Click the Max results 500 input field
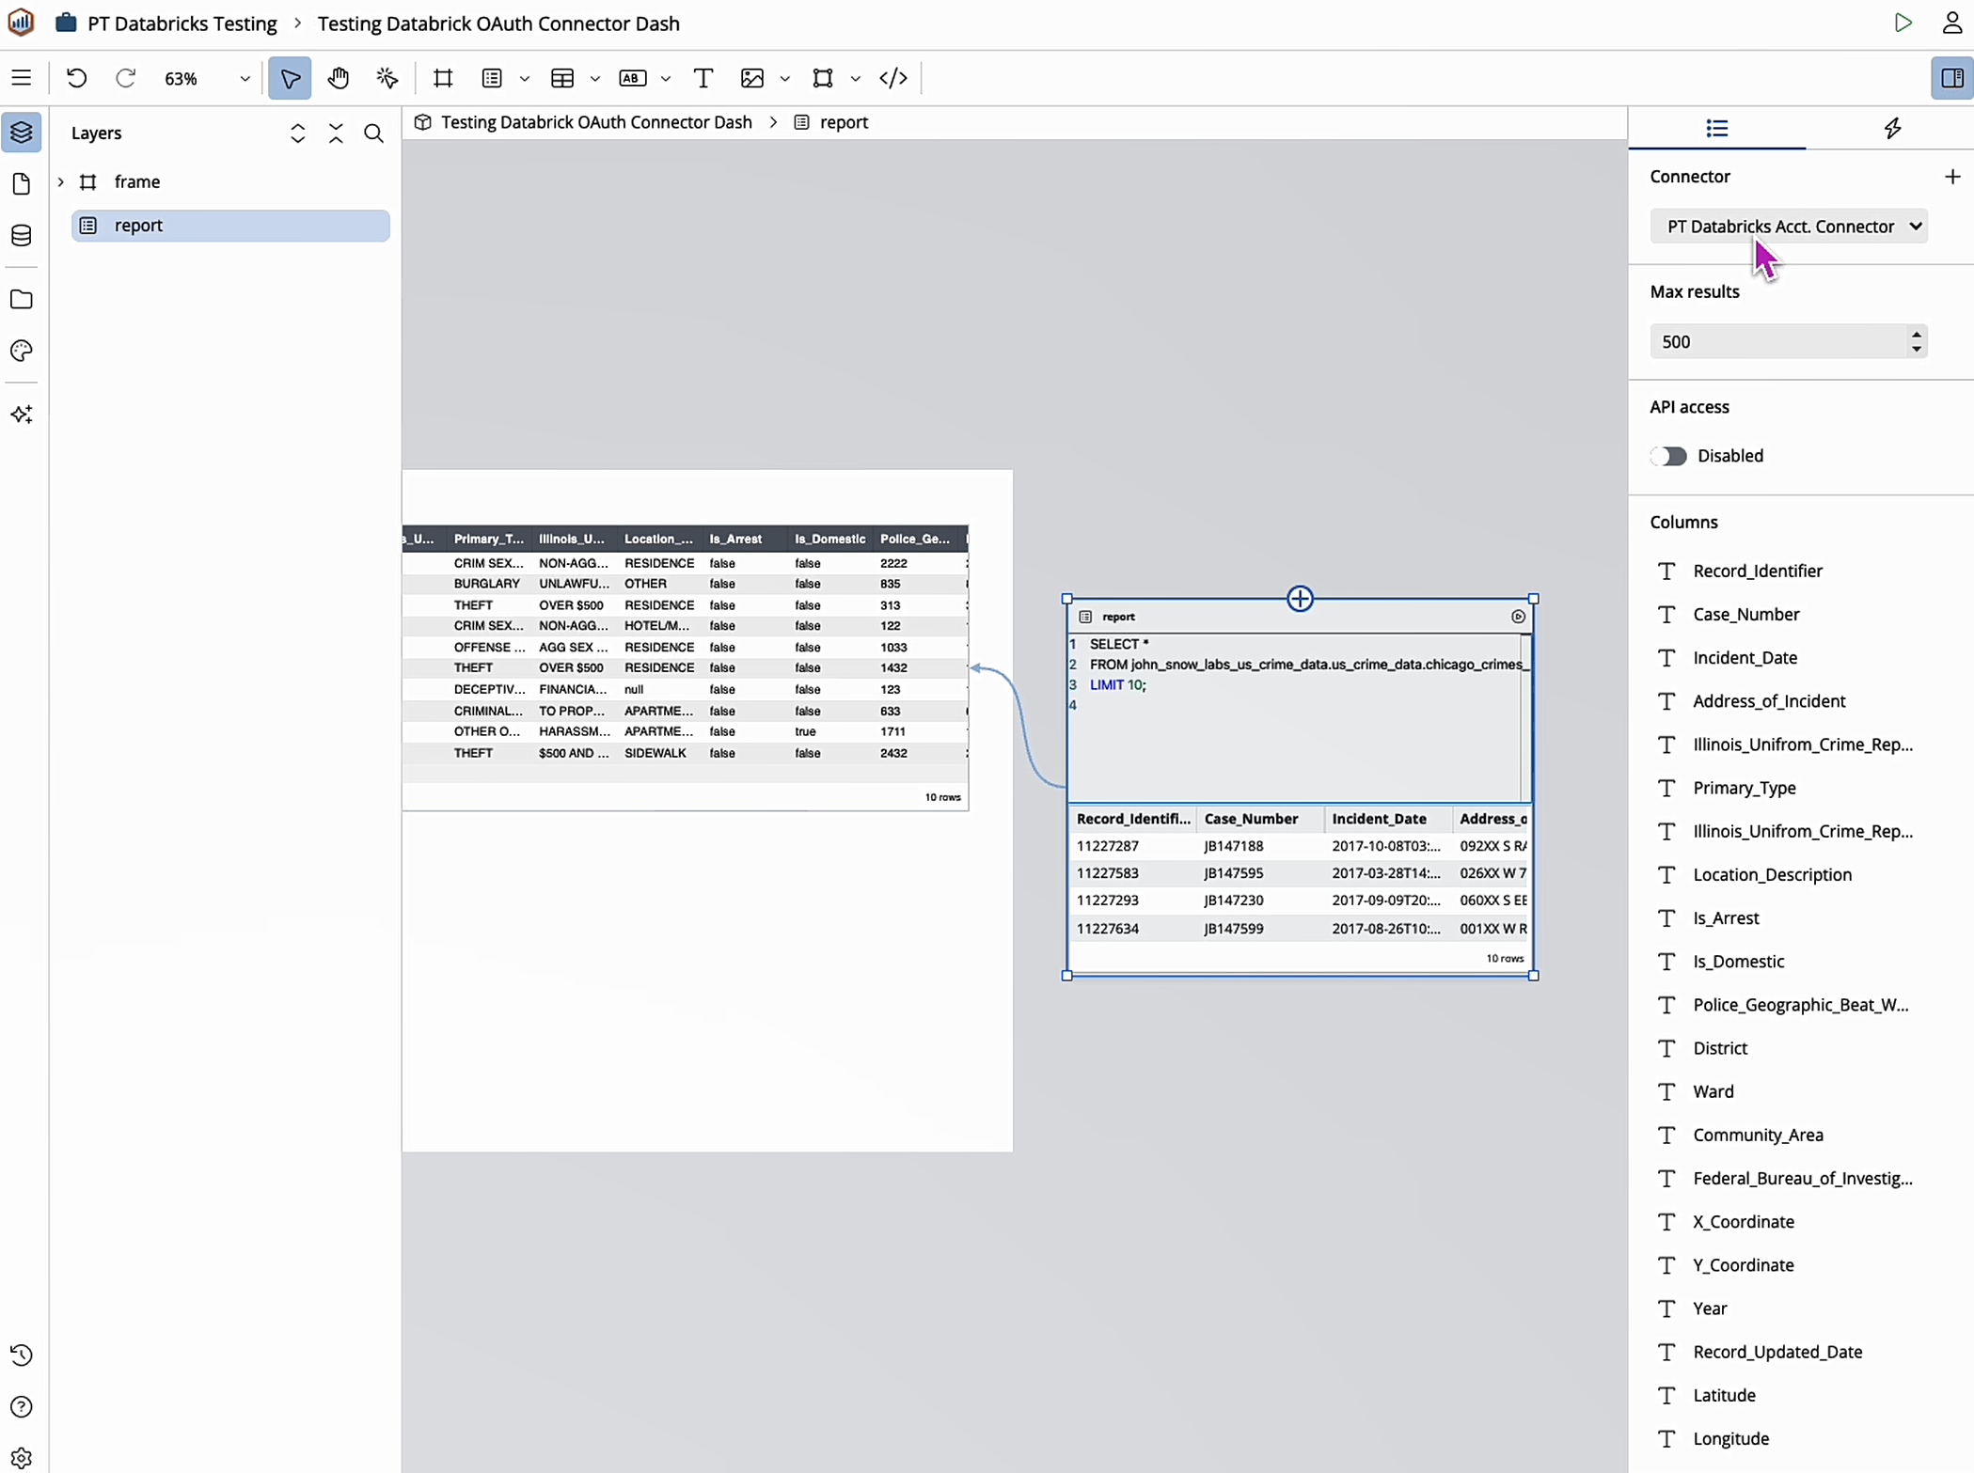The image size is (1974, 1473). point(1777,341)
